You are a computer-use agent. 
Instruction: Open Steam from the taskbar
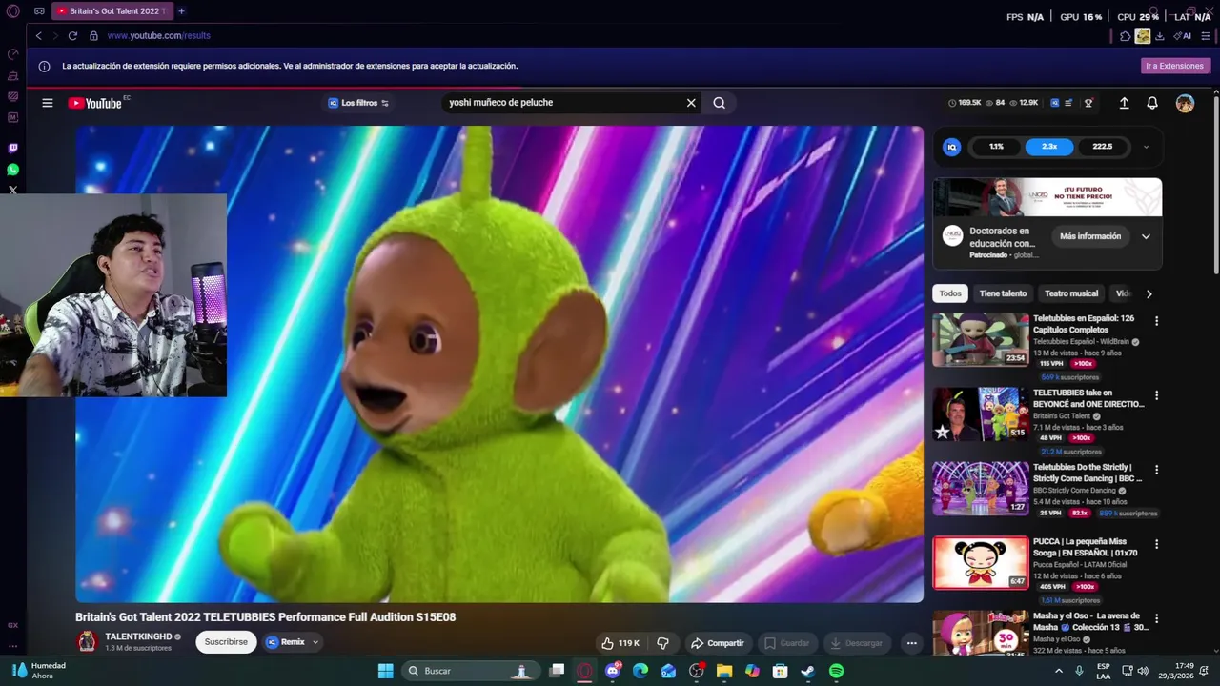(x=807, y=671)
